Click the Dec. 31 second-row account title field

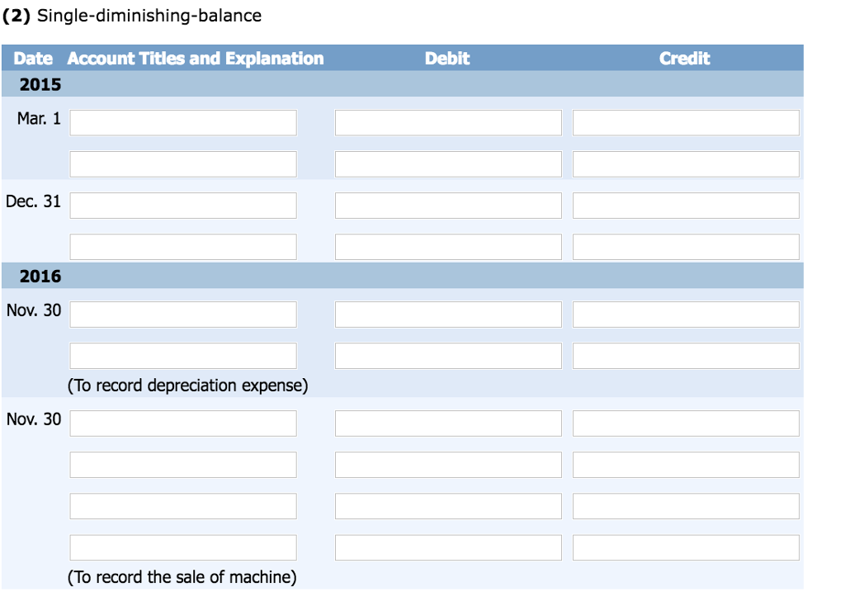pos(183,247)
